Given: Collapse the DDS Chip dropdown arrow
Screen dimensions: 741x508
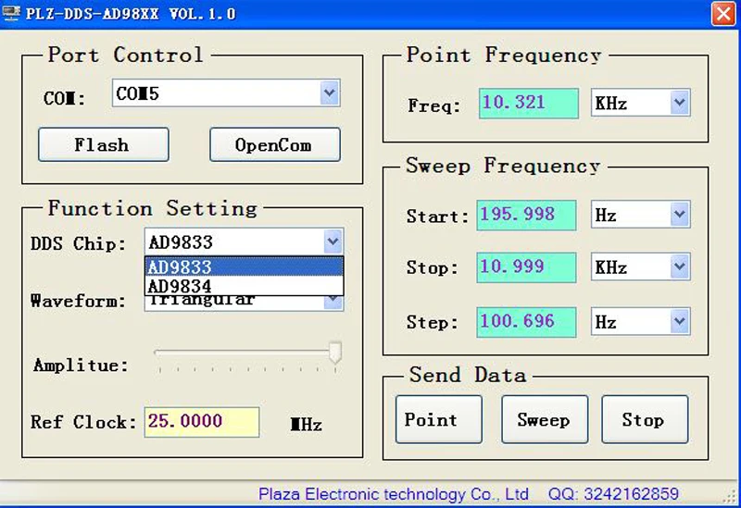Looking at the screenshot, I should pyautogui.click(x=333, y=242).
